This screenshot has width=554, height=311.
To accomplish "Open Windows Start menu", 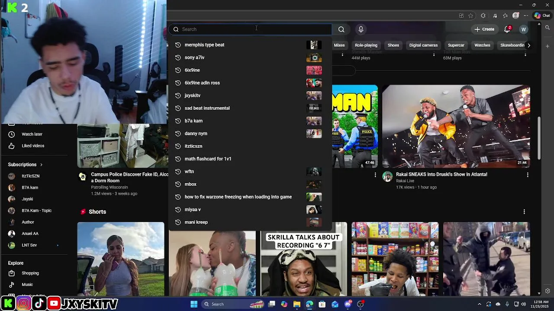I will [194, 304].
